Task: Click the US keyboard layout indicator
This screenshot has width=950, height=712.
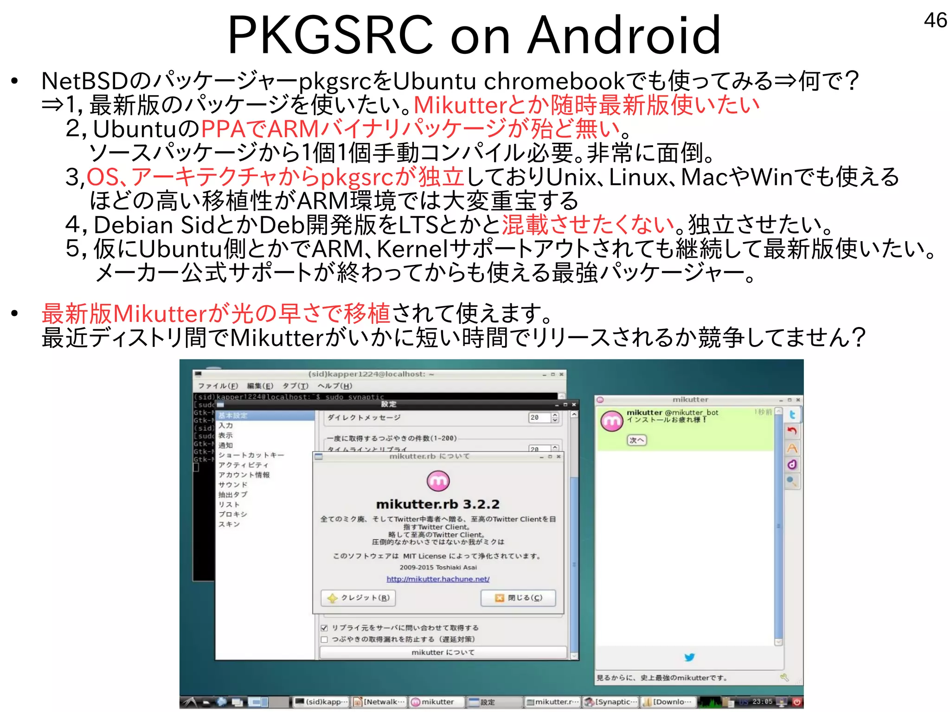Action: coord(744,702)
